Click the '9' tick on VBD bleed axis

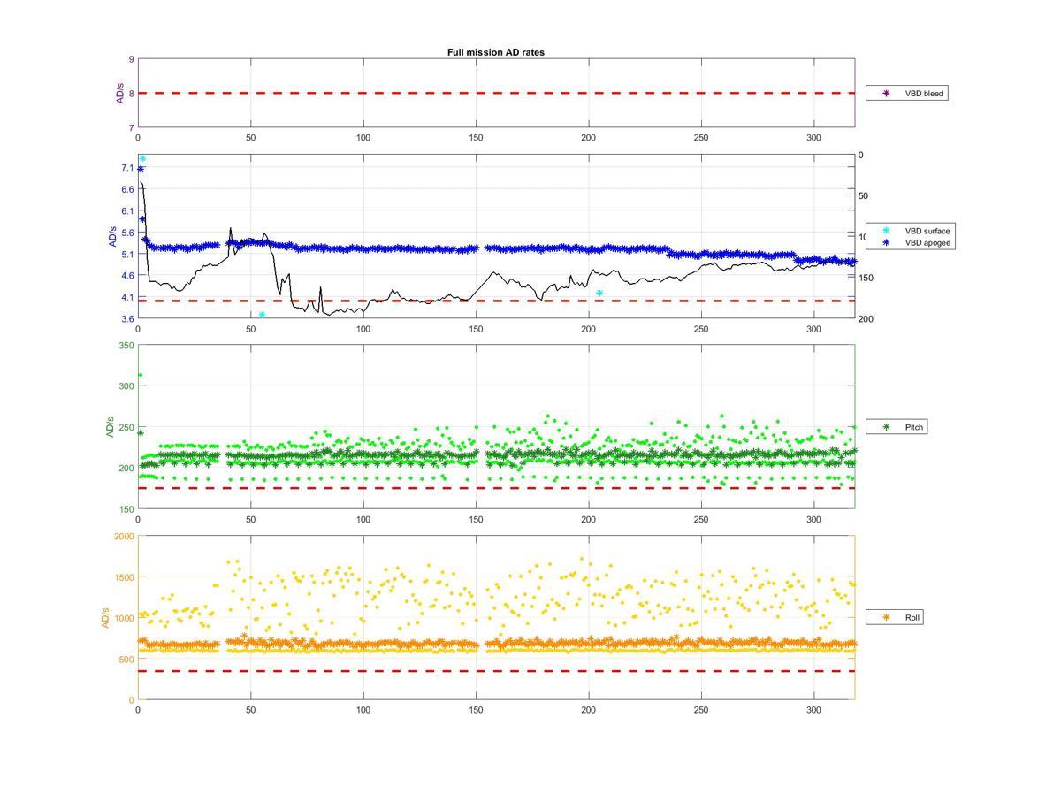[131, 59]
